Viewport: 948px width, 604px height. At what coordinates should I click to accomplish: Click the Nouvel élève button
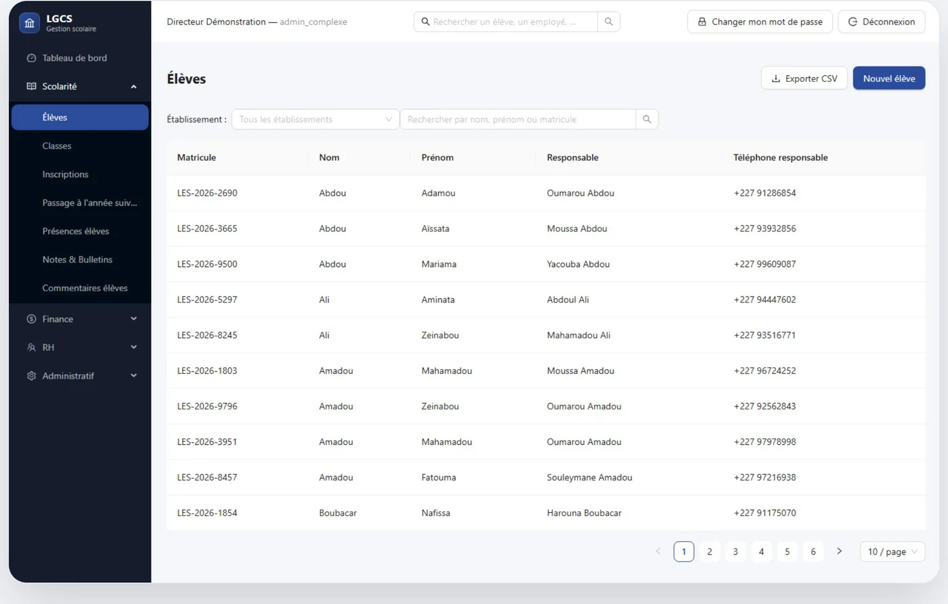pyautogui.click(x=889, y=78)
